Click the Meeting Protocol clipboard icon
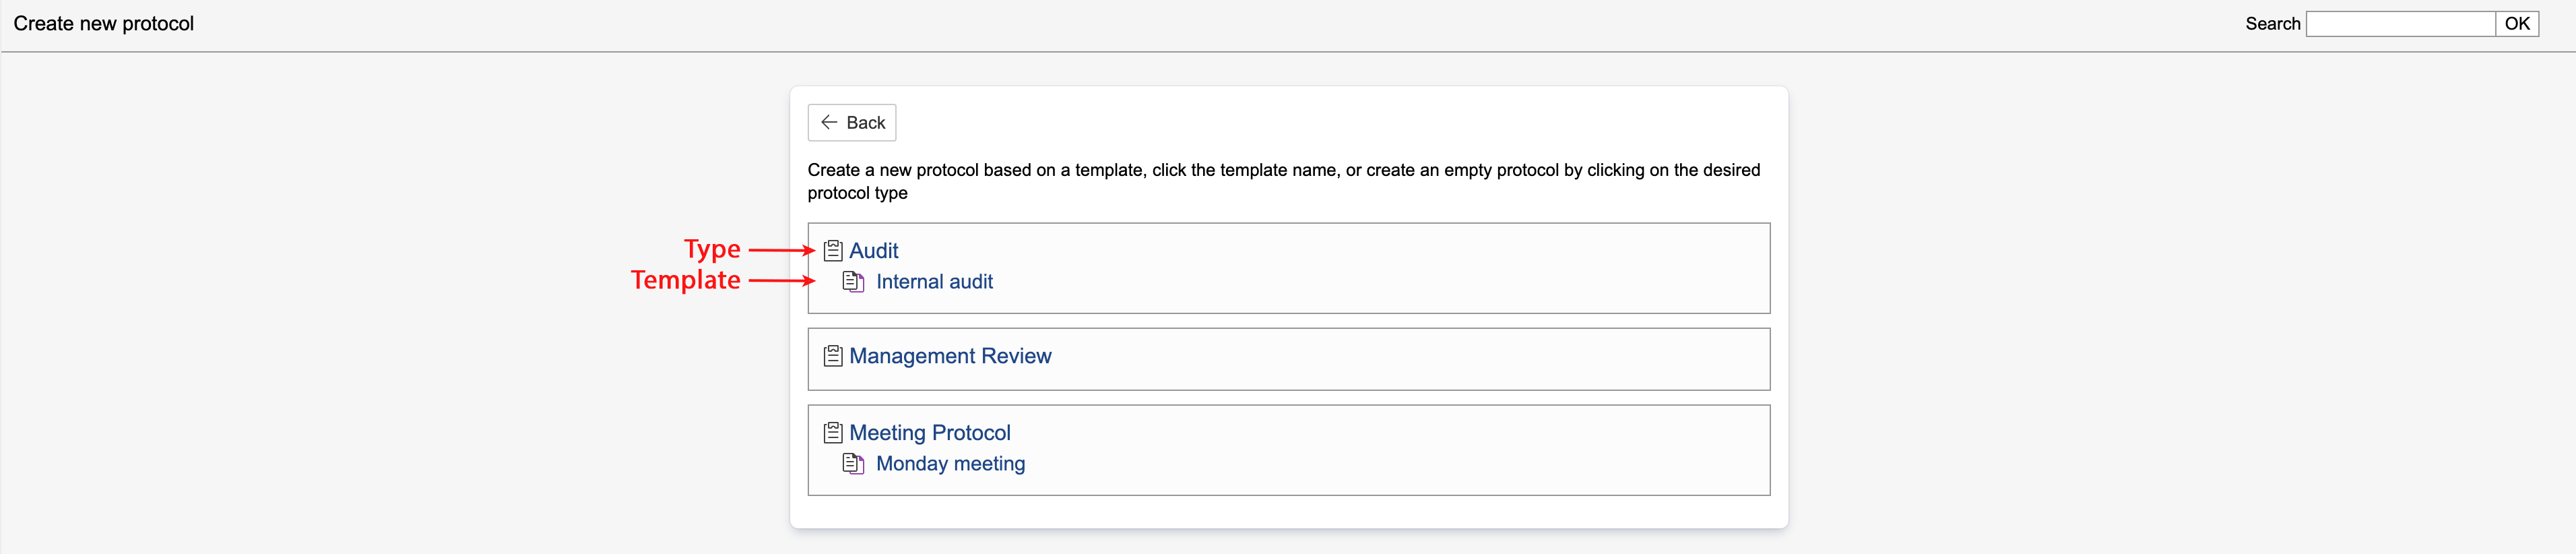The width and height of the screenshot is (2576, 554). (x=833, y=433)
